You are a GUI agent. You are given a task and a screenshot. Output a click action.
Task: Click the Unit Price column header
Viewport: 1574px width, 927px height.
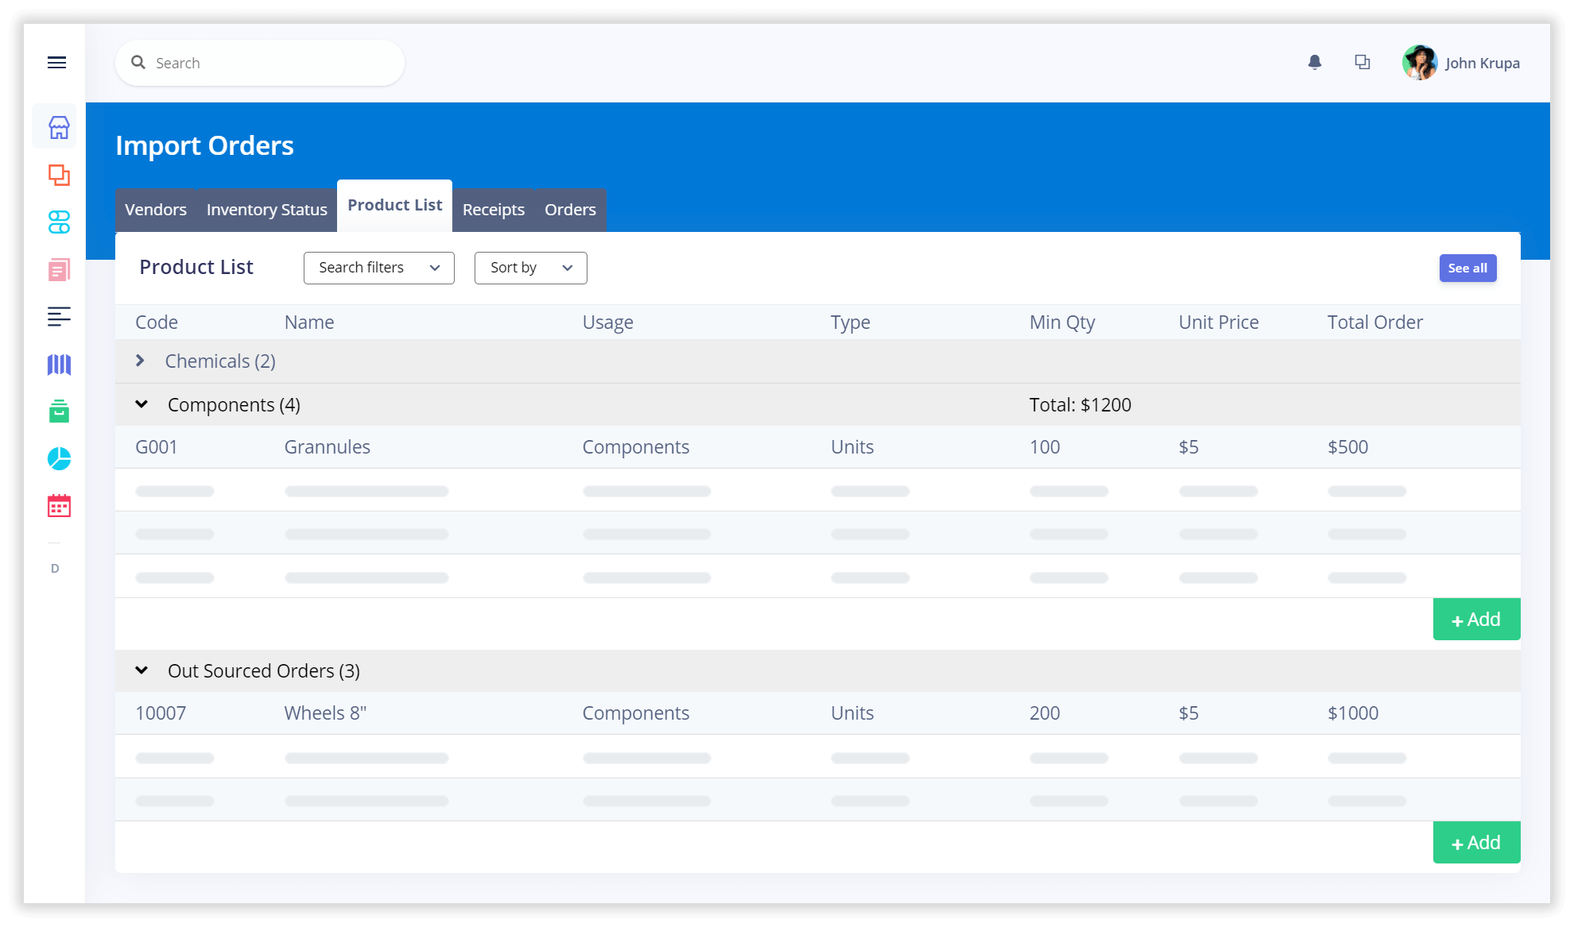click(1219, 323)
